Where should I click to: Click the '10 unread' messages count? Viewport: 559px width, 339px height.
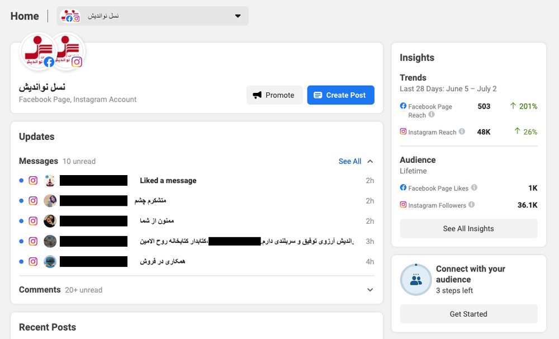point(79,161)
